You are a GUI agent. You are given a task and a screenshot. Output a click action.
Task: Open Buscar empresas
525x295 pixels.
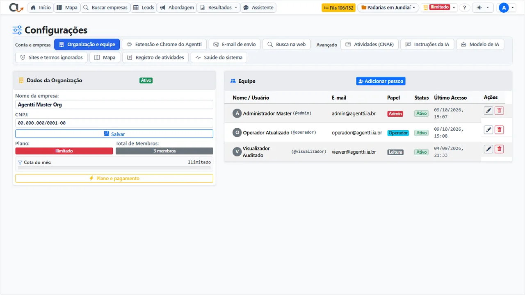105,8
